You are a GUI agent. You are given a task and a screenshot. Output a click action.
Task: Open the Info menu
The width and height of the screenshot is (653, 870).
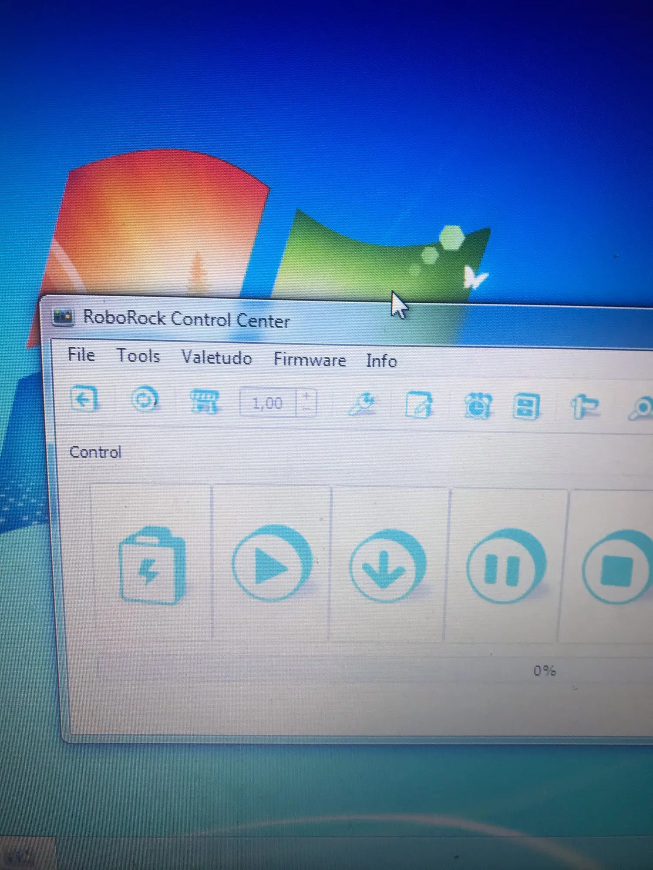coord(381,361)
